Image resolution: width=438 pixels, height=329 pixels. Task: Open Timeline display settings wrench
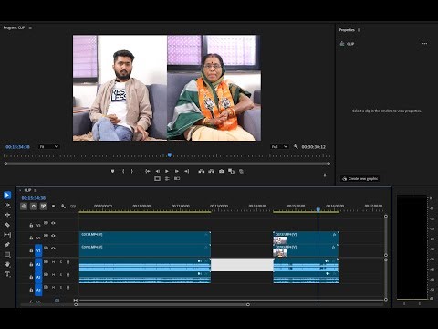point(63,207)
